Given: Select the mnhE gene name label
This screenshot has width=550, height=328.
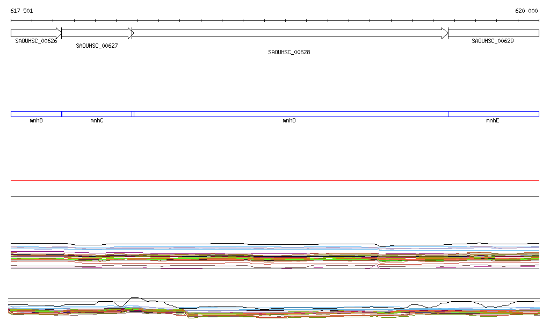Looking at the screenshot, I should [x=493, y=121].
